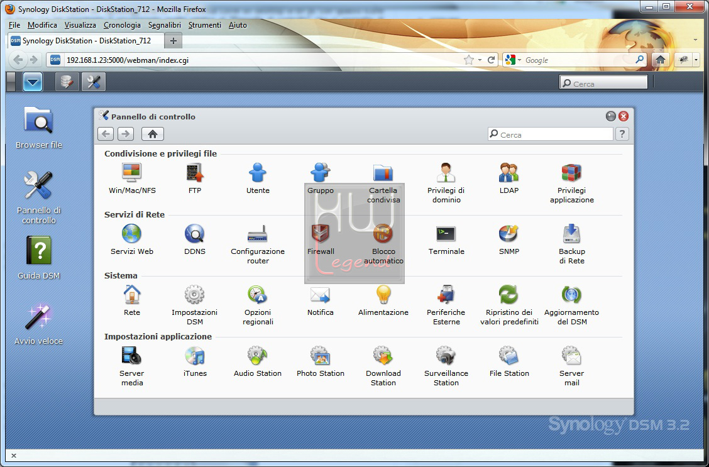The width and height of the screenshot is (709, 467).
Task: Open Privilegi di dominio
Action: (x=446, y=183)
